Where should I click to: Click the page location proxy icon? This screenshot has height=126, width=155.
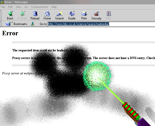[32, 24]
